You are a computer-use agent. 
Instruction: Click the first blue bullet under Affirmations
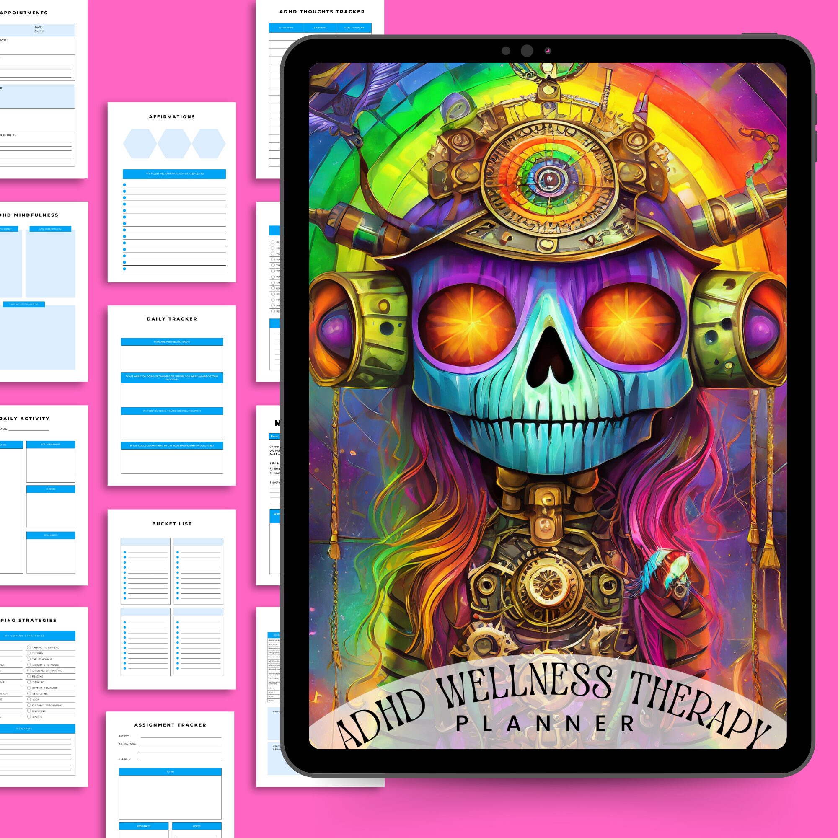(x=124, y=185)
